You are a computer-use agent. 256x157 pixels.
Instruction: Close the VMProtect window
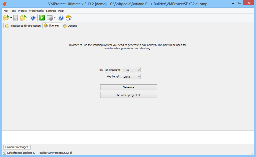249,3
